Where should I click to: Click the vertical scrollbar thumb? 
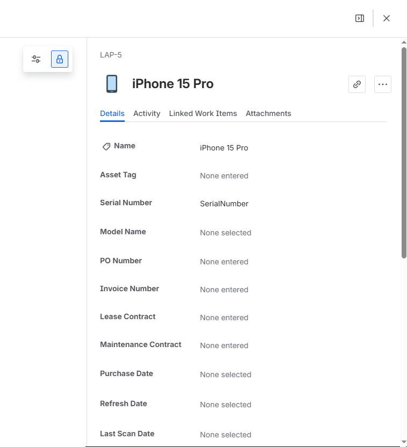pos(404,153)
